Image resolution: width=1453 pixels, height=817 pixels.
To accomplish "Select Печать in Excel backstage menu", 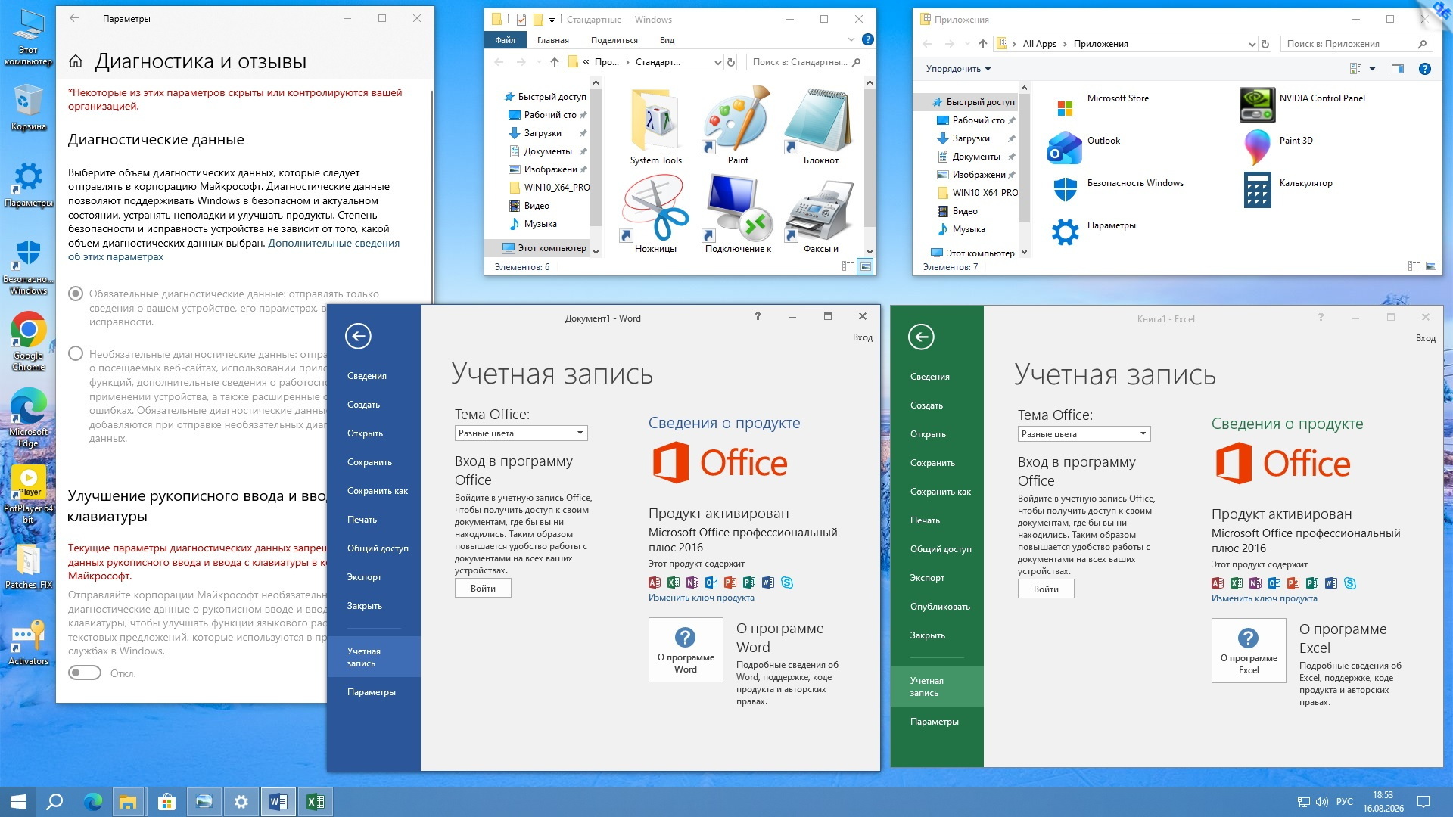I will (x=925, y=520).
